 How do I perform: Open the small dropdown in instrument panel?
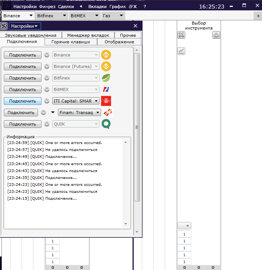(184, 225)
